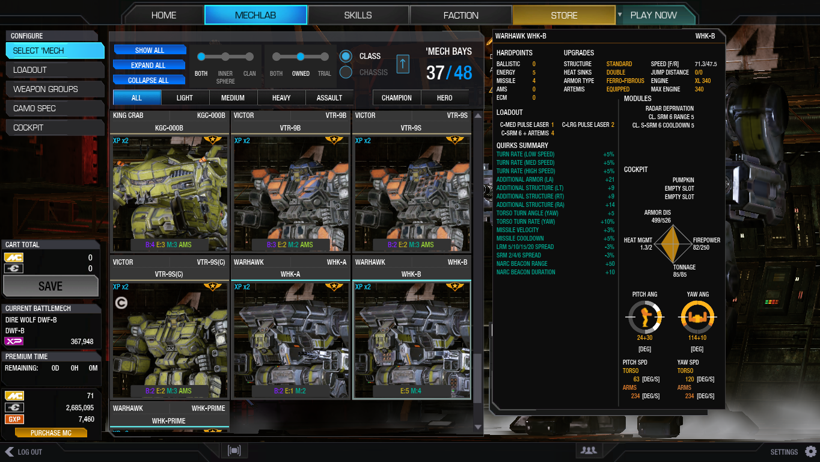Click the sort direction arrow icon

(403, 63)
